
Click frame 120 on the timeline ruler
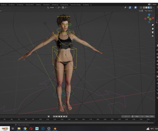click(x=55, y=119)
